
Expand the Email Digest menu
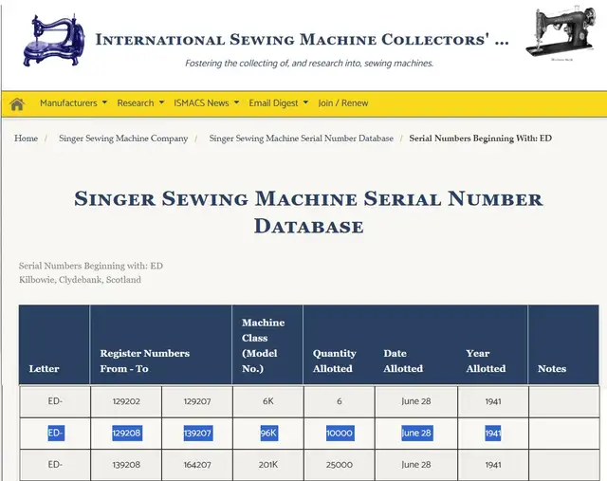[x=278, y=103]
